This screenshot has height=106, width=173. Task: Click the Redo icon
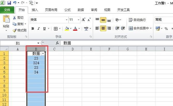(23, 3)
